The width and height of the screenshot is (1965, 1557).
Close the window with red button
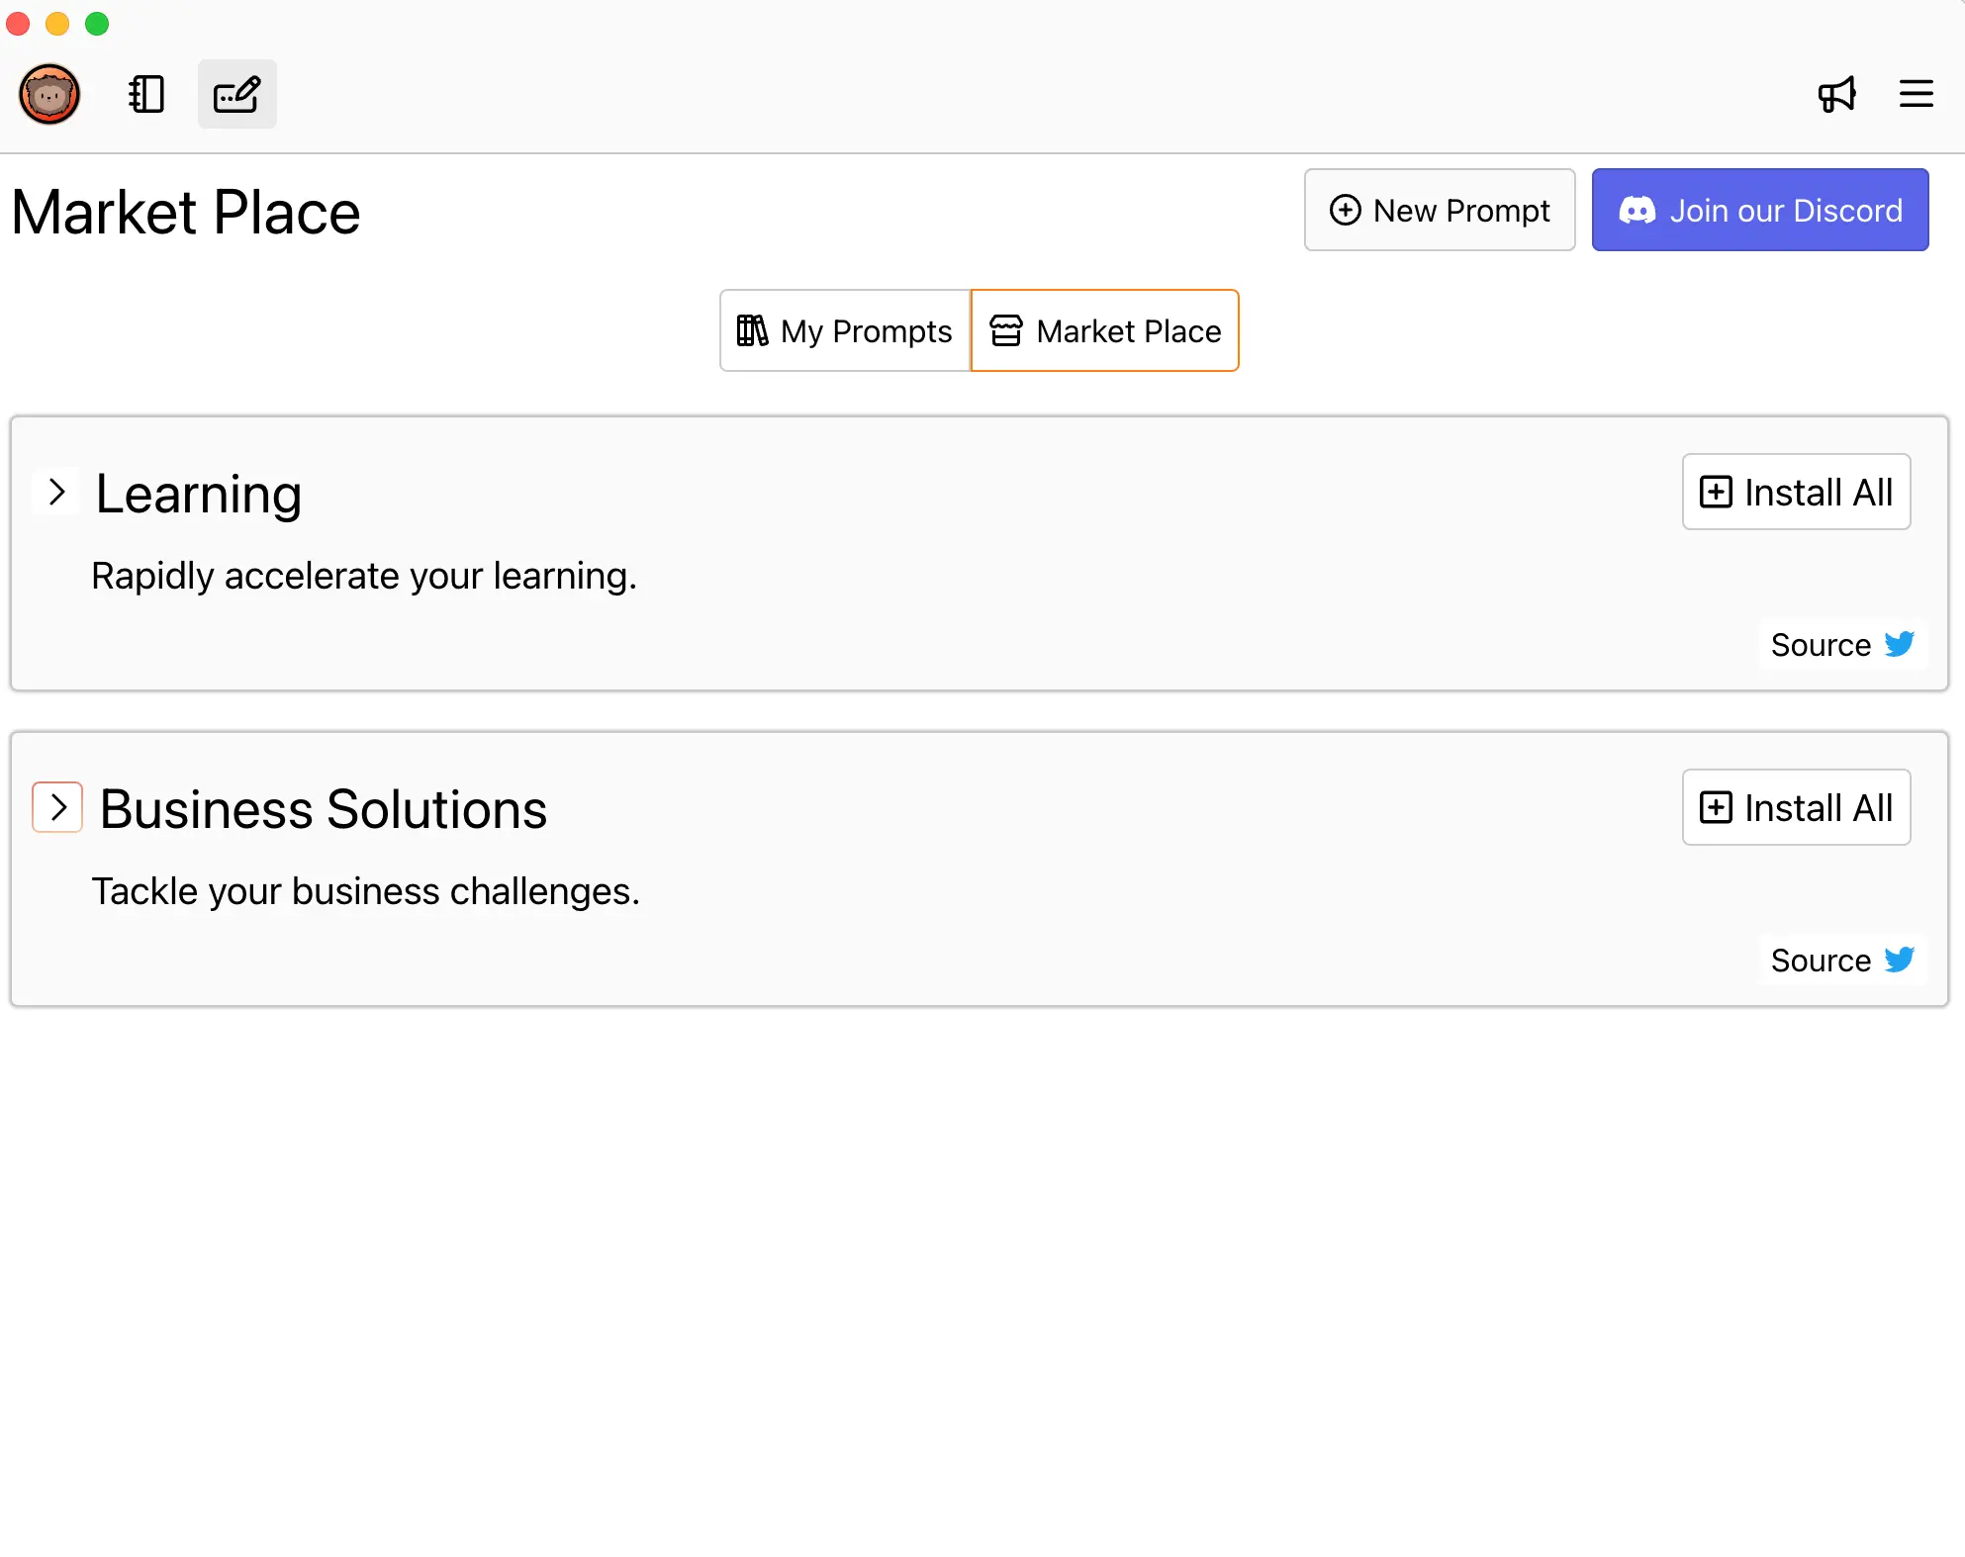[x=18, y=24]
